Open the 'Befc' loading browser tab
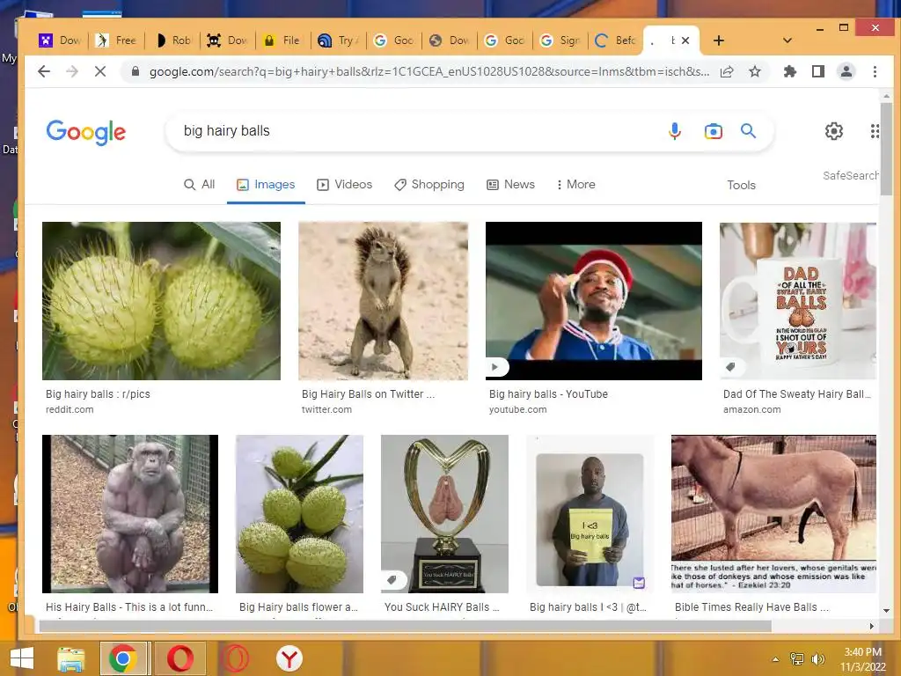The height and width of the screenshot is (676, 901). point(617,40)
